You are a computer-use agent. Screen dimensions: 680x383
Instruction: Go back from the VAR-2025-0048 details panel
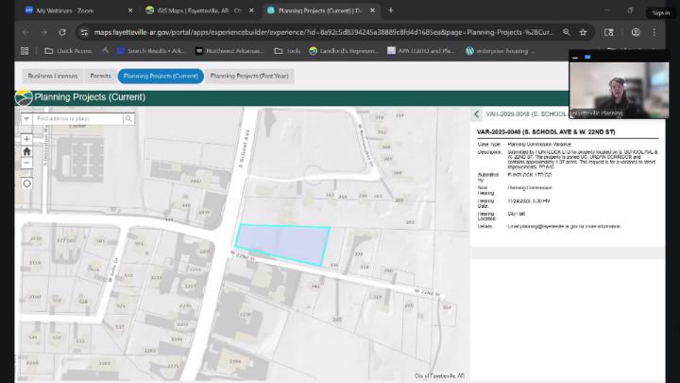coord(477,113)
